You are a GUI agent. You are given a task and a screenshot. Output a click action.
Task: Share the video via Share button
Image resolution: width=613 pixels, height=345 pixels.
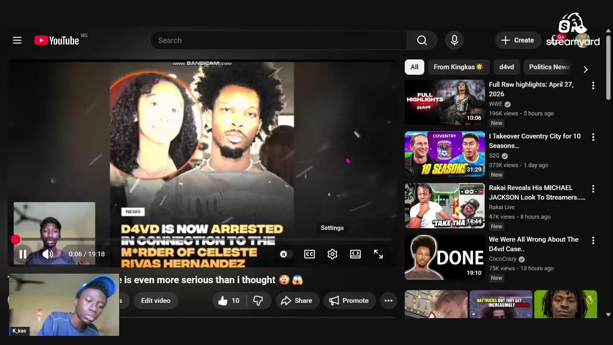tap(296, 300)
